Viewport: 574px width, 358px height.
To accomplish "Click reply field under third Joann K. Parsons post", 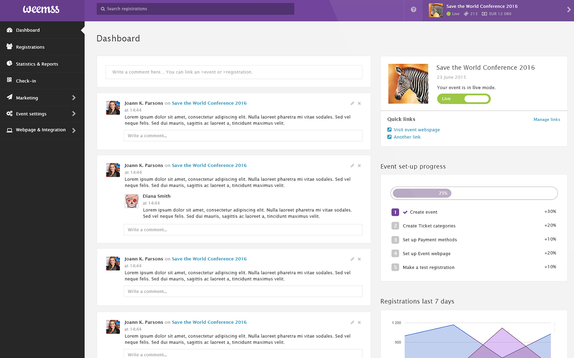I will tap(243, 291).
